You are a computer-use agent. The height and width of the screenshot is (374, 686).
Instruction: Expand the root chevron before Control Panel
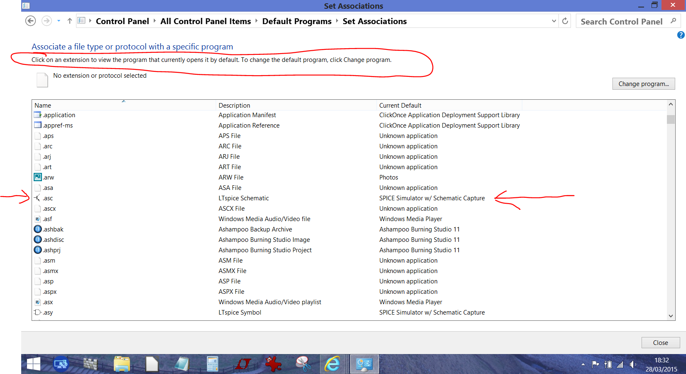click(90, 20)
